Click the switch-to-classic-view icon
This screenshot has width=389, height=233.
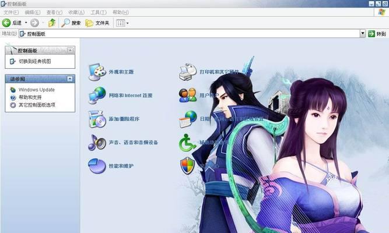coord(13,61)
